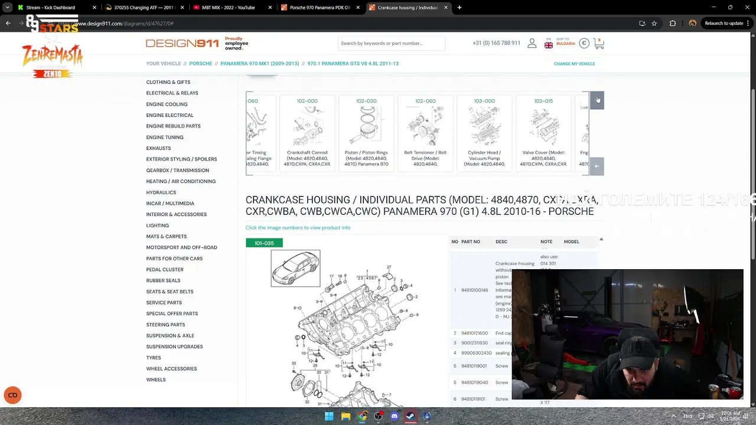
Task: Close the Stream - Kick Dashboard tab
Action: point(94,8)
